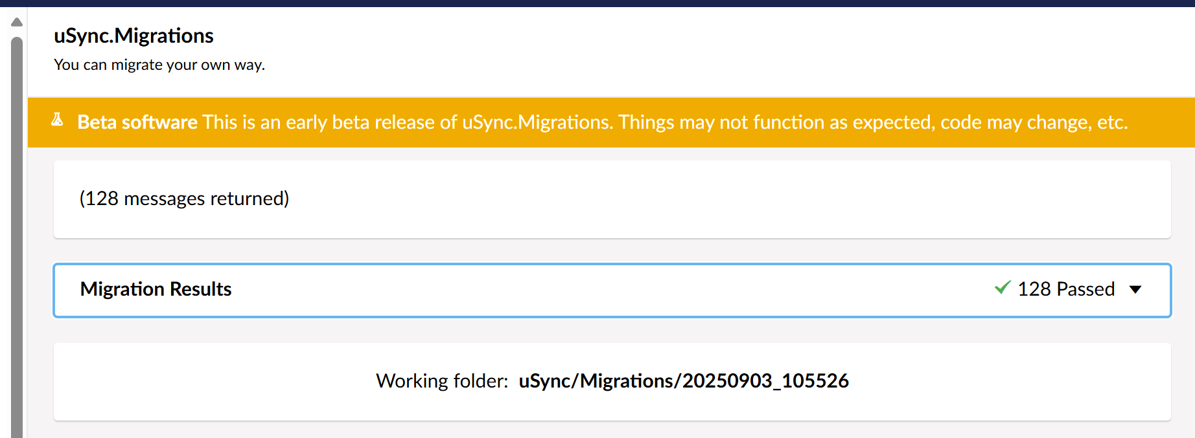This screenshot has height=438, width=1195.
Task: Click blank middle of Migration Results bar
Action: tap(583, 290)
